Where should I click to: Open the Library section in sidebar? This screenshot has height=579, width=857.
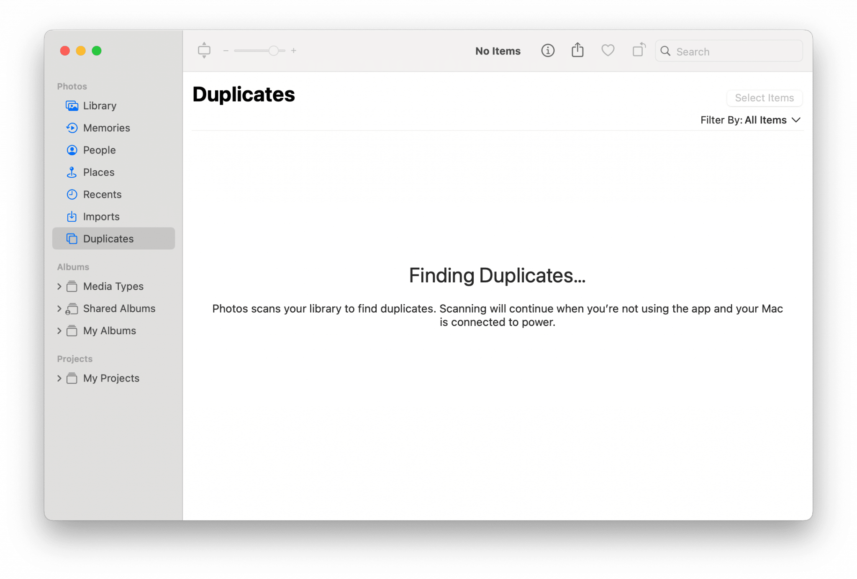pyautogui.click(x=100, y=105)
